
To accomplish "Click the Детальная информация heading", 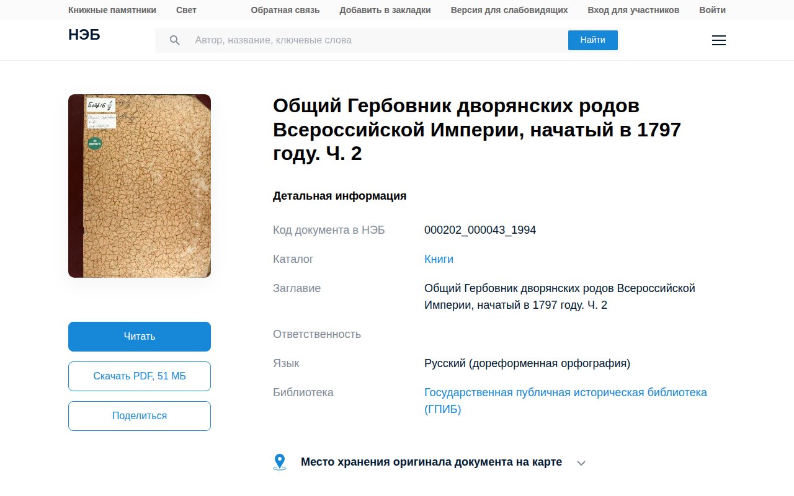I will [x=340, y=196].
